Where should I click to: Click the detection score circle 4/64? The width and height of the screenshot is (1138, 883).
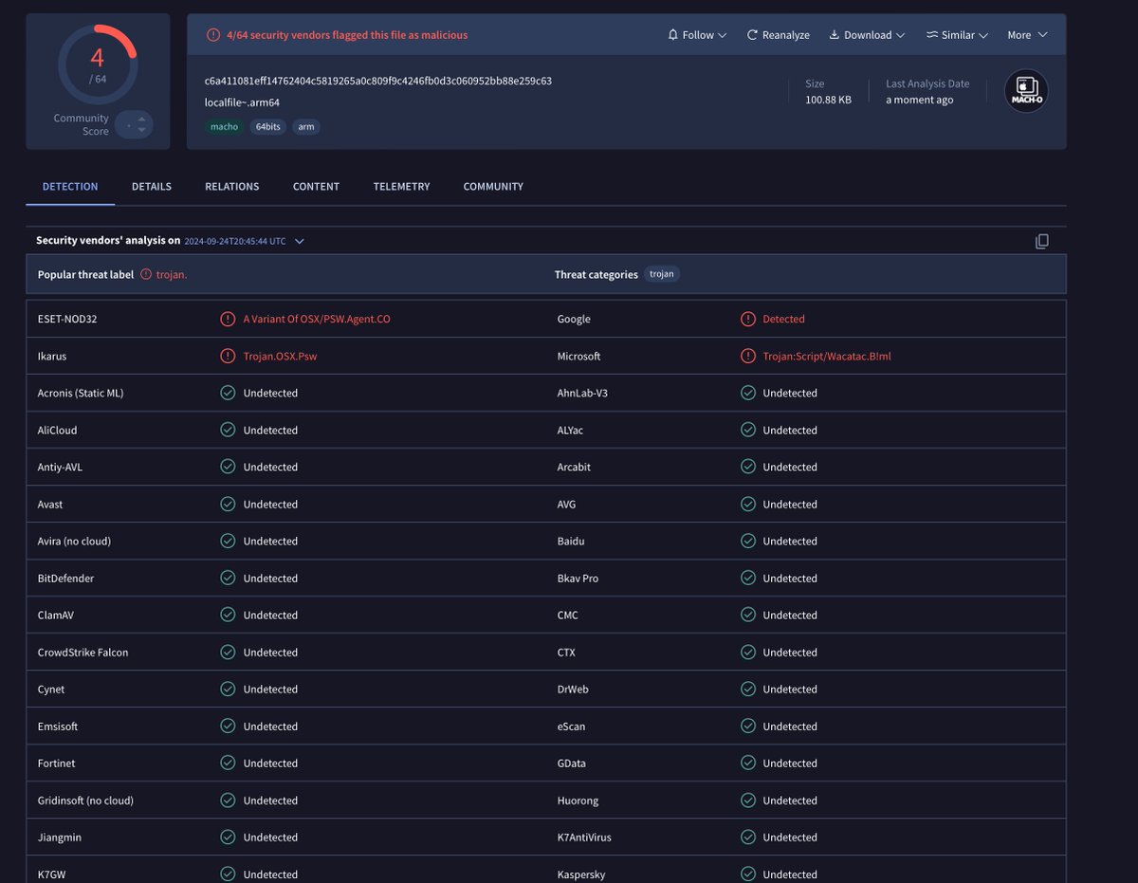[98, 64]
